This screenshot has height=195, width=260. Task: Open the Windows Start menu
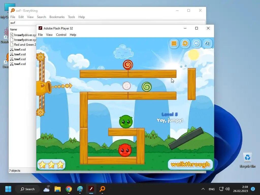[x=8, y=189]
